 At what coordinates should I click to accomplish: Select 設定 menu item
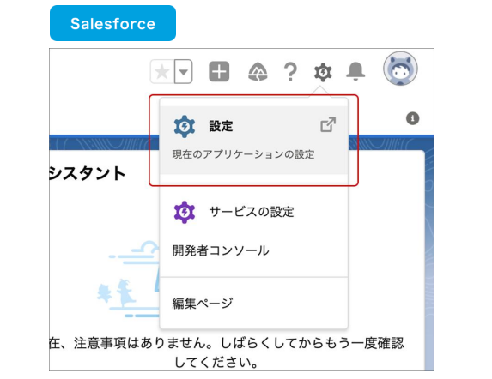point(253,140)
